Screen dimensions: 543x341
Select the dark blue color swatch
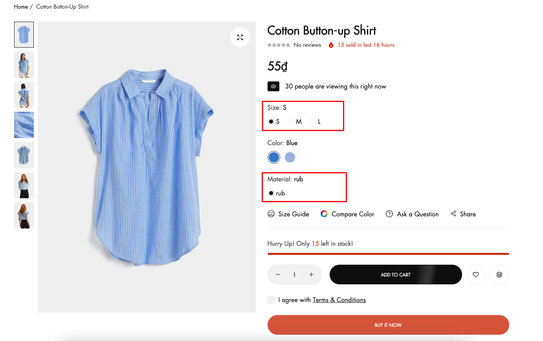coord(274,157)
